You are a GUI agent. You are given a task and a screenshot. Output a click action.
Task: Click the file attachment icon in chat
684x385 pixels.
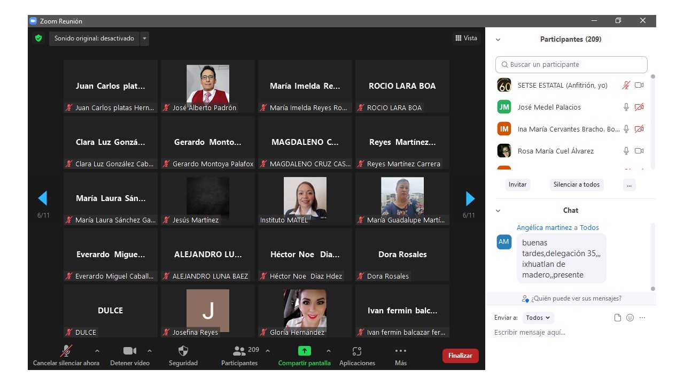[618, 318]
